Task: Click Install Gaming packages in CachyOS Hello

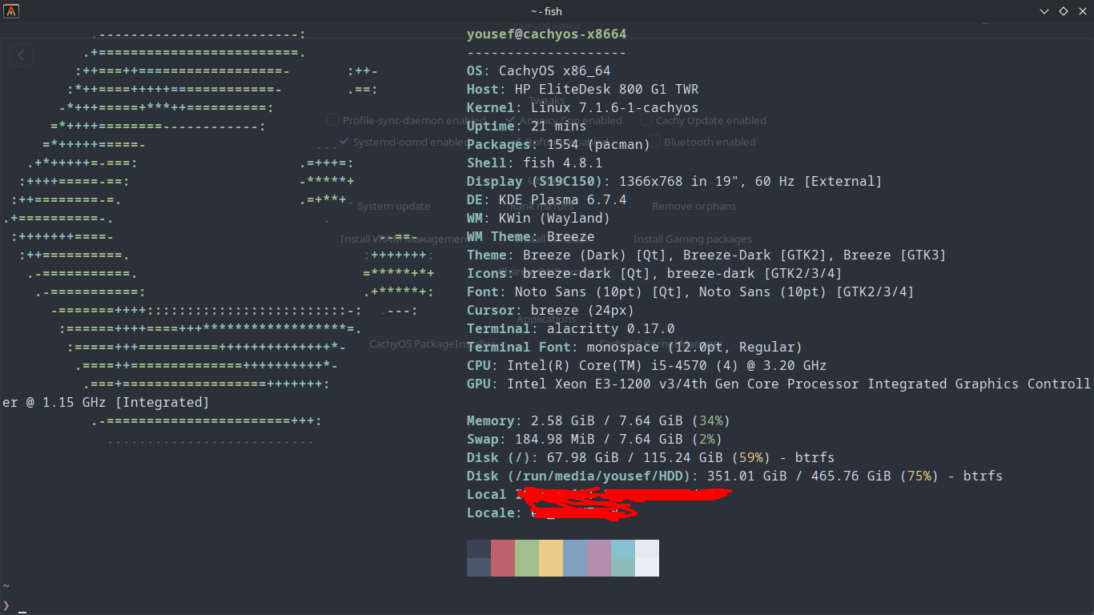Action: point(693,239)
